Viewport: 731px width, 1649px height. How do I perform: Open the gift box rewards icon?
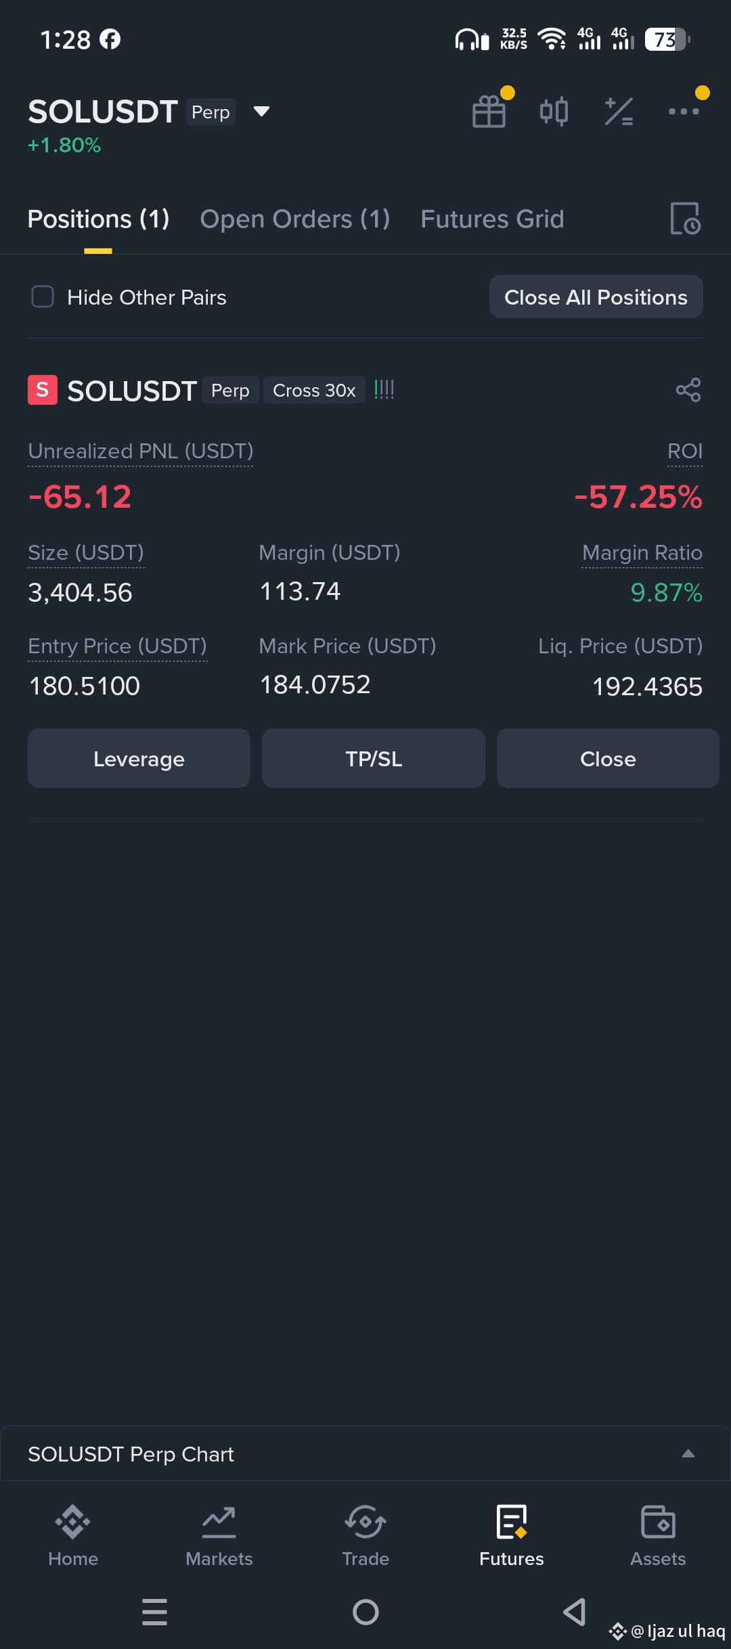tap(489, 112)
